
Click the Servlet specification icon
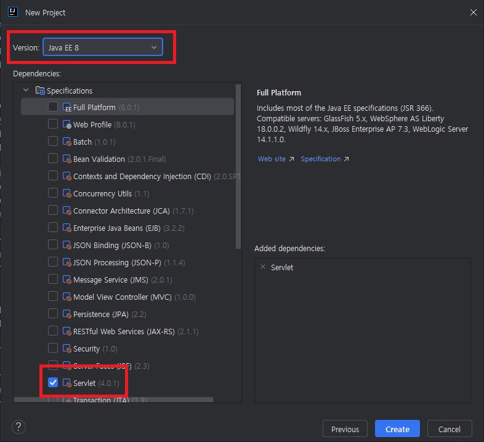(x=67, y=383)
